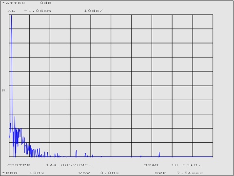Click the tiny spur in seventh column
This screenshot has width=234, height=176.
pyautogui.click(x=141, y=156)
